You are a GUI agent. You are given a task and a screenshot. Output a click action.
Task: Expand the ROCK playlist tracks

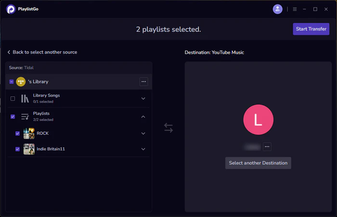pos(143,134)
